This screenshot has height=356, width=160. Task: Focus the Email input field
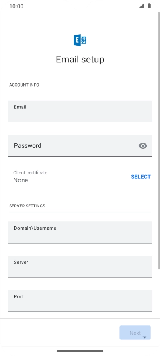coord(80,111)
